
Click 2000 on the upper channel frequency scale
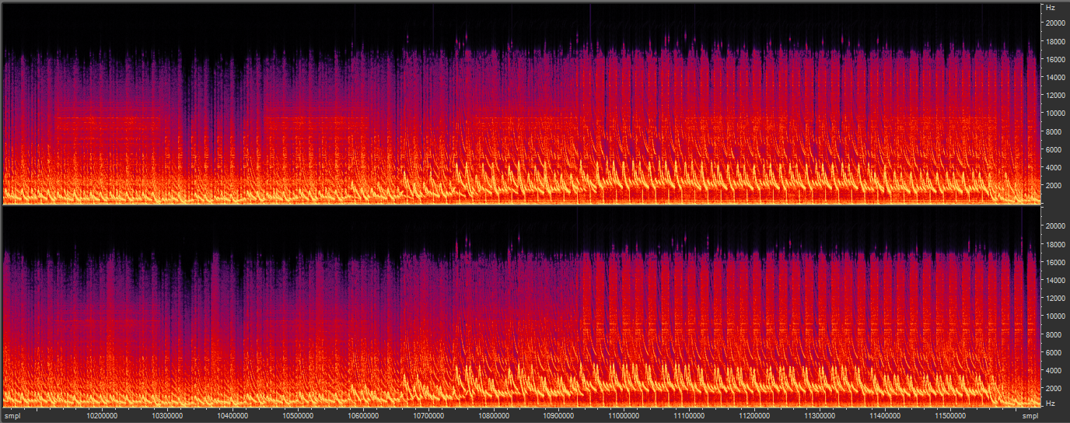coord(1054,186)
